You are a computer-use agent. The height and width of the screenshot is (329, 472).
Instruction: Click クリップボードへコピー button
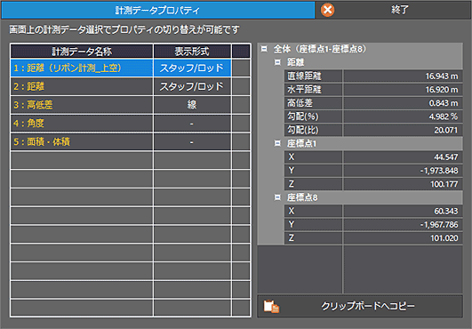(x=360, y=306)
